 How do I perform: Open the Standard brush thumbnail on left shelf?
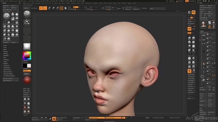(x=27, y=14)
